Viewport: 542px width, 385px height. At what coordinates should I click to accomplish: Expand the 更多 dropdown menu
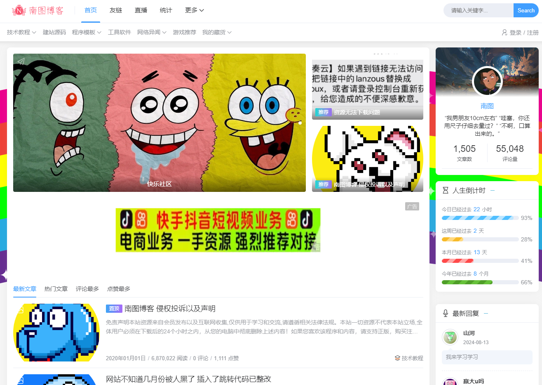click(195, 10)
